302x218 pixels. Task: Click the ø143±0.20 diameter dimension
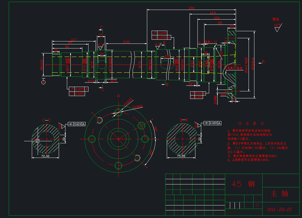coord(246,65)
